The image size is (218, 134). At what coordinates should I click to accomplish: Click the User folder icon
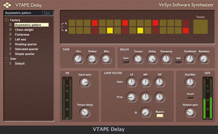tap(7, 59)
